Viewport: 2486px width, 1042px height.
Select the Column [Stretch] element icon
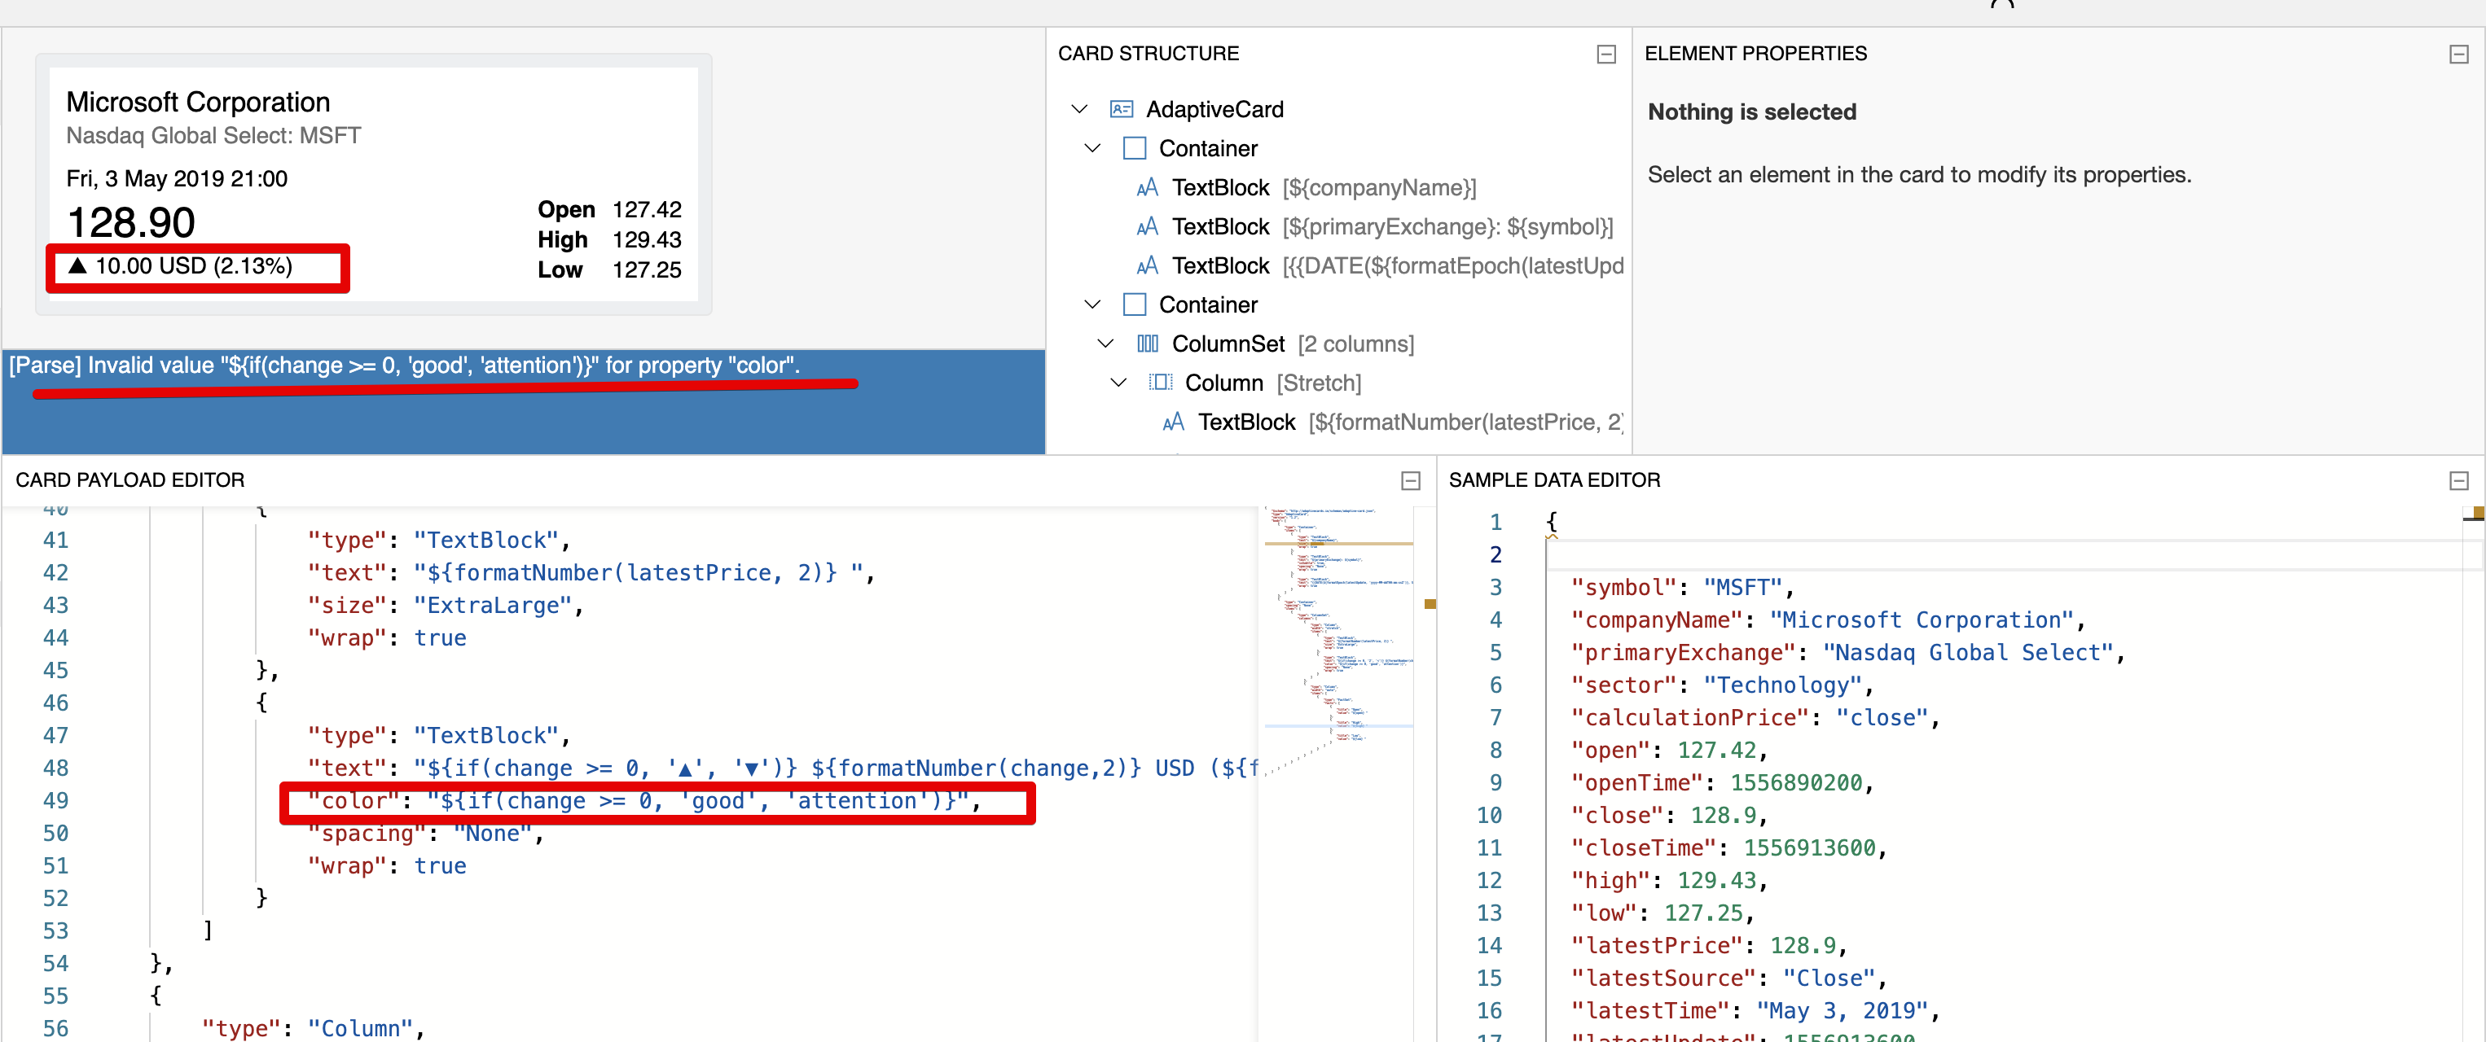tap(1161, 382)
